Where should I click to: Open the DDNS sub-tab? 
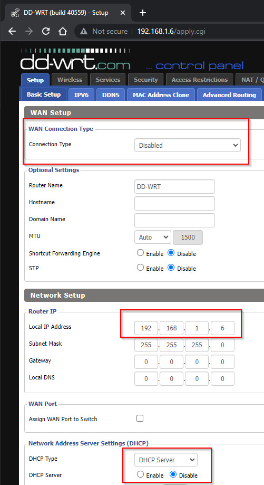[x=111, y=94]
